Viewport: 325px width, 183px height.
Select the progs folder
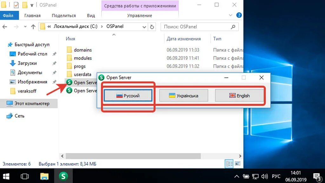tap(80, 66)
